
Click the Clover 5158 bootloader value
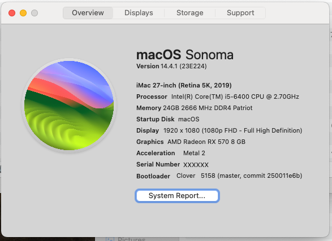239,176
